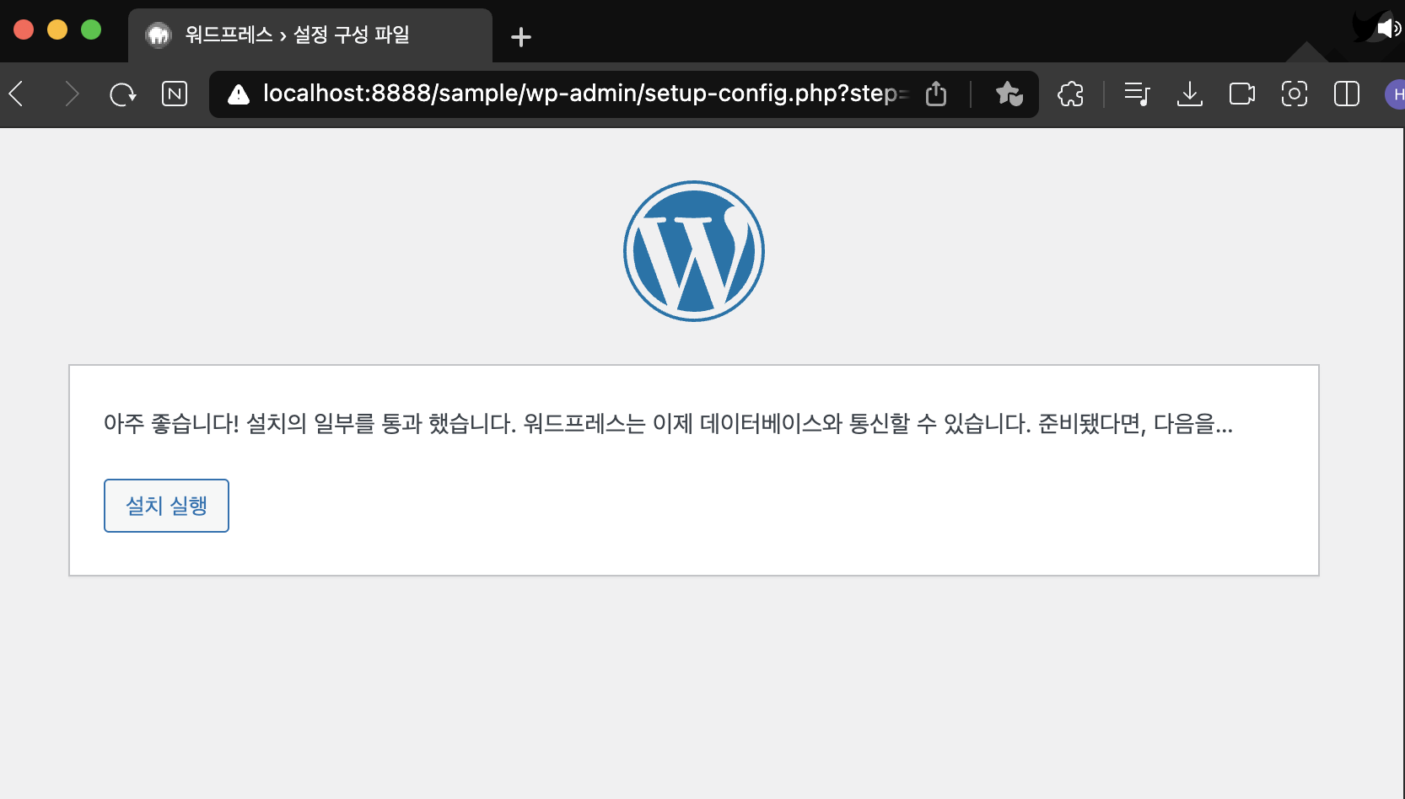Click the 설치 실행 button
1405x799 pixels.
[x=166, y=506]
